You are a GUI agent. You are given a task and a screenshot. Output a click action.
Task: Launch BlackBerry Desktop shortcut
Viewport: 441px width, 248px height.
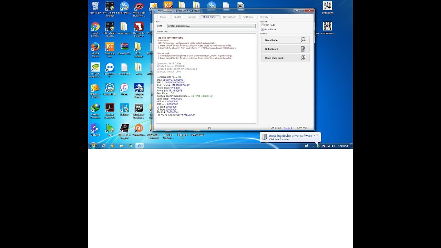point(139,111)
